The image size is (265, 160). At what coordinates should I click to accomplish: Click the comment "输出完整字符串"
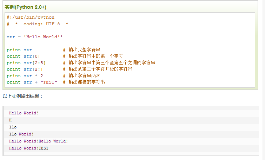tap(84, 50)
